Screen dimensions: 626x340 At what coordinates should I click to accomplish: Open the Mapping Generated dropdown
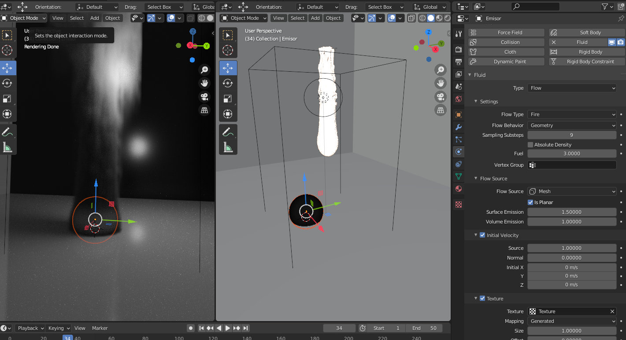coord(572,321)
